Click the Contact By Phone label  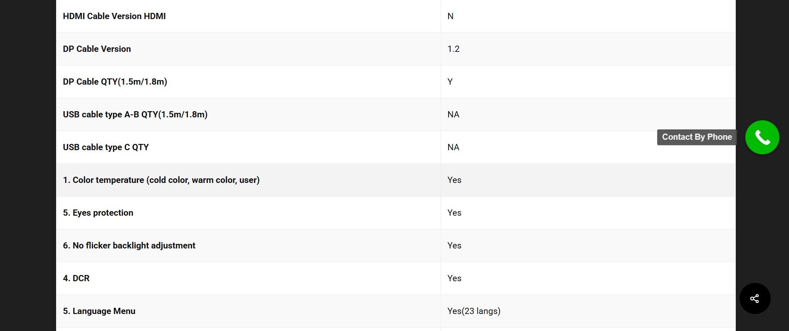coord(697,137)
